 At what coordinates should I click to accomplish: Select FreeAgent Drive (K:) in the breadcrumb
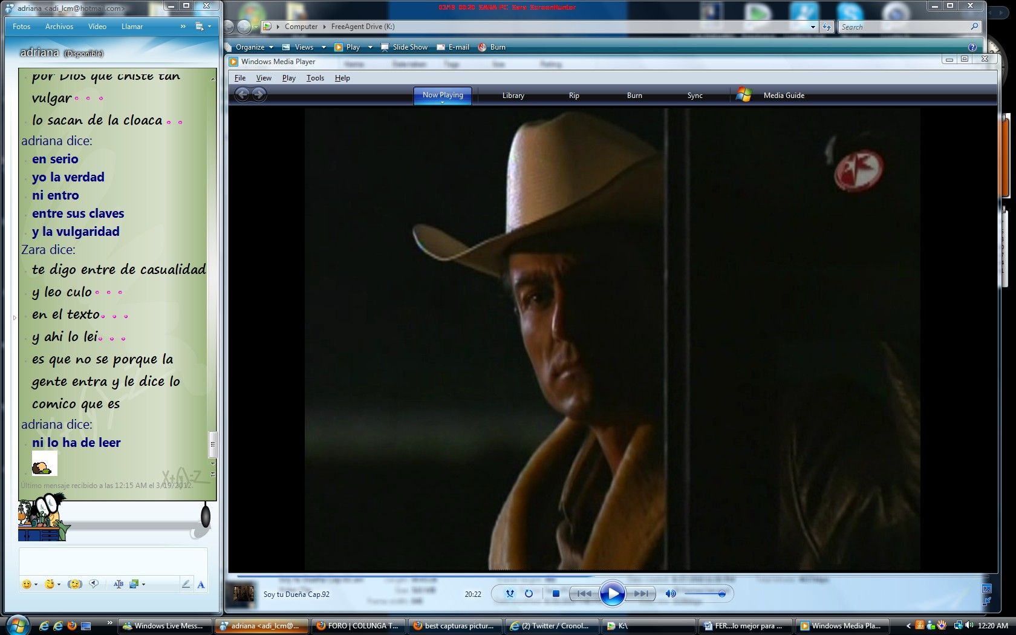[363, 27]
